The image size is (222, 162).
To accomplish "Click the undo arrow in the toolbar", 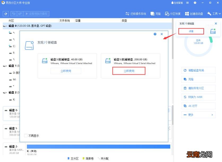I will click(14, 14).
